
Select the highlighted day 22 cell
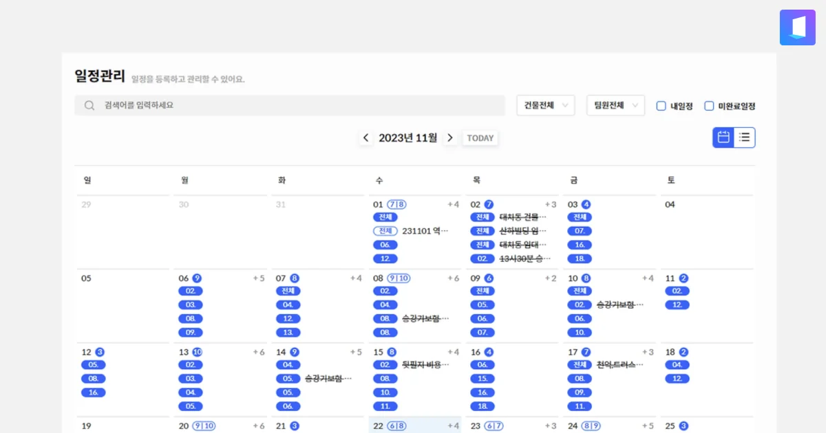tap(416, 425)
